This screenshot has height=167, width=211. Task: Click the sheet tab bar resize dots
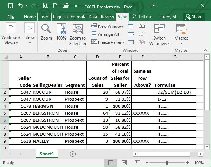(x=127, y=154)
